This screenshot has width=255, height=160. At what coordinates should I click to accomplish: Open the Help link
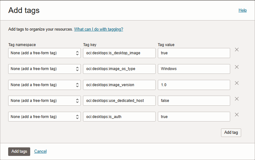[242, 10]
